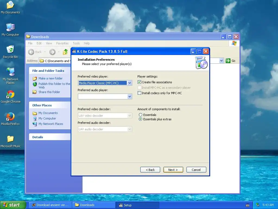Click the Share this folder icon
The height and width of the screenshot is (209, 278).
35,92
